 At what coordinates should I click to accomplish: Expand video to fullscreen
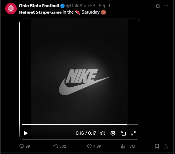pyautogui.click(x=133, y=133)
